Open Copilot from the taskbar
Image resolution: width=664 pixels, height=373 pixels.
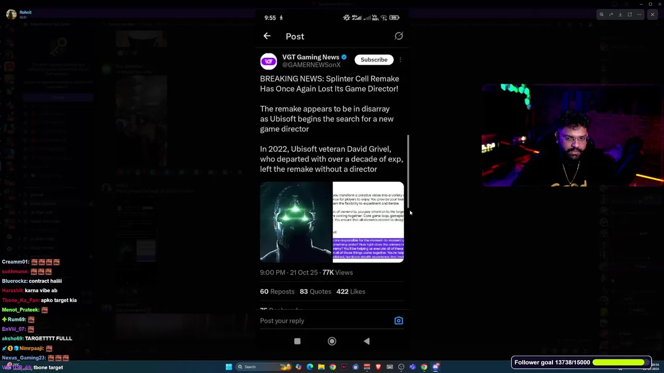click(298, 367)
